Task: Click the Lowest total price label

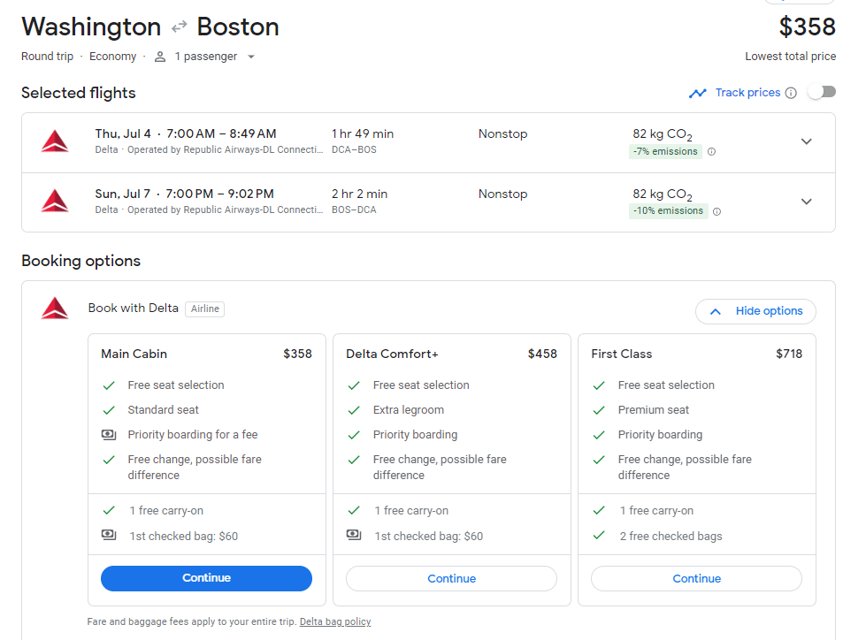Action: click(x=790, y=57)
